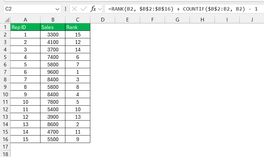Select the Sales cell containing 5500
The width and height of the screenshot is (264, 157).
[53, 139]
